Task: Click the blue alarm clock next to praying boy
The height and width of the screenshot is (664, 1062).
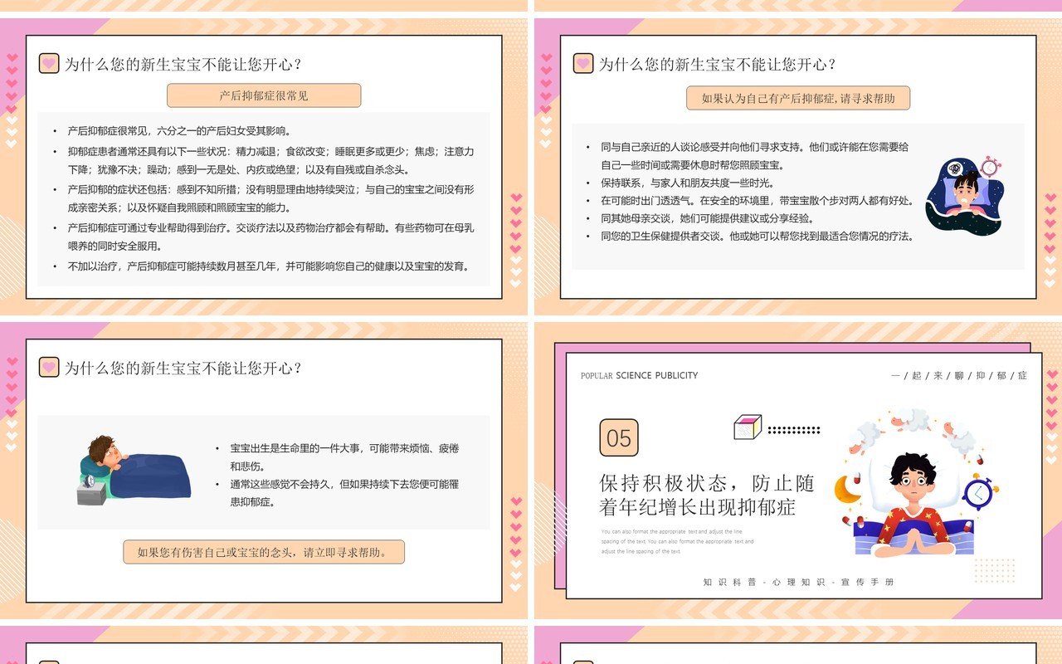Action: (x=979, y=493)
